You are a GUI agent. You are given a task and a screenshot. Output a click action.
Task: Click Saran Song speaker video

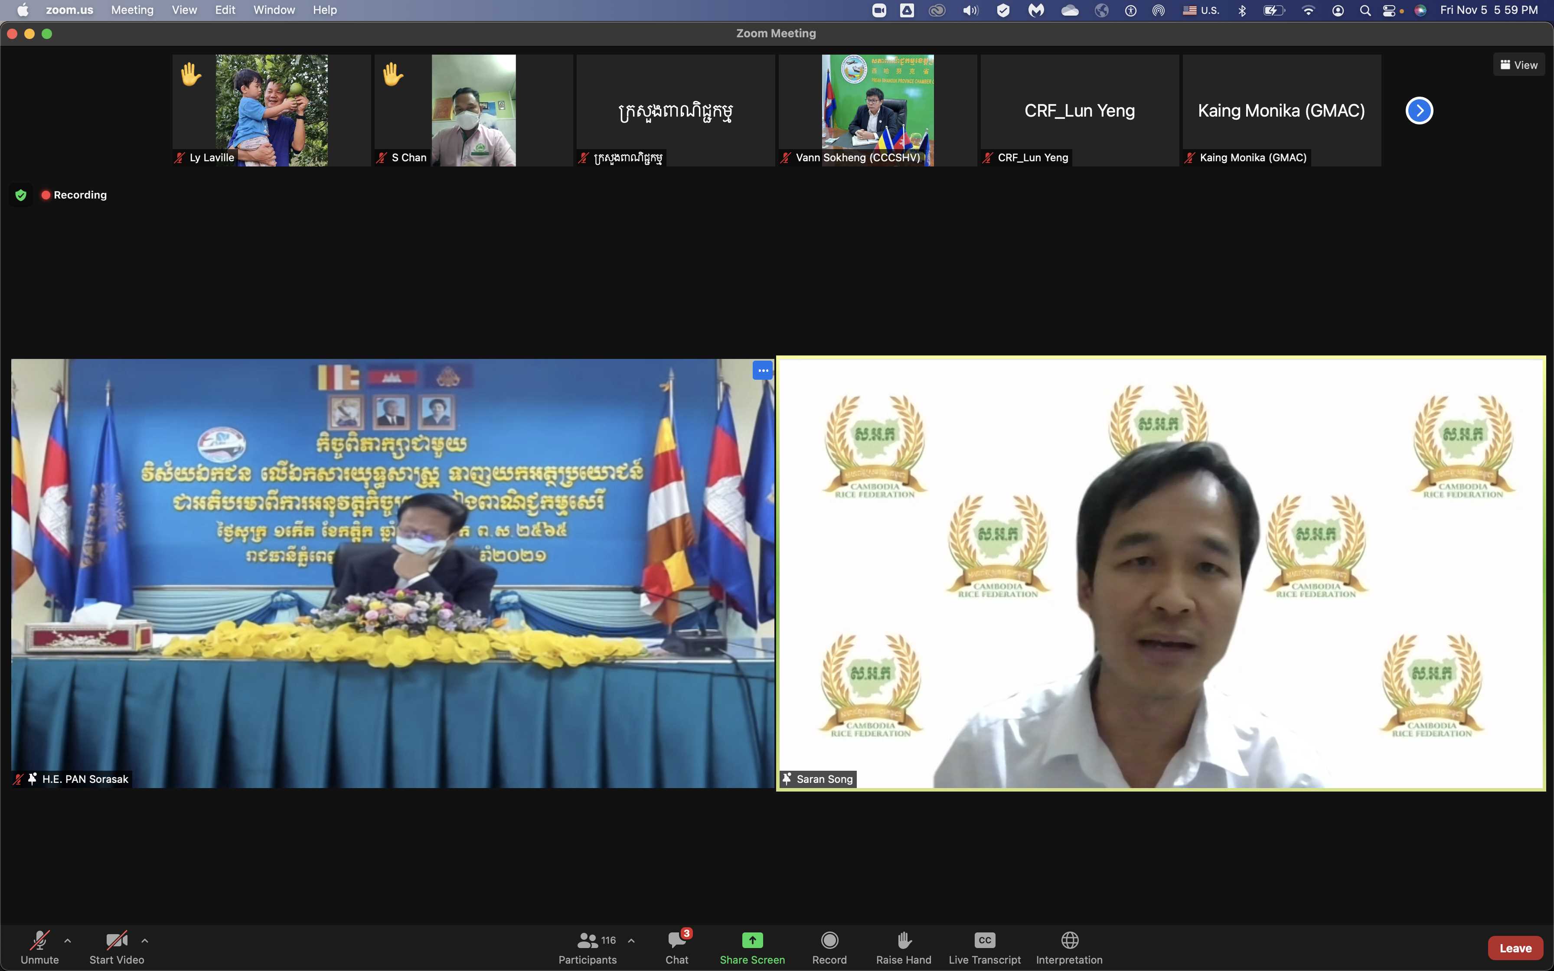(1161, 573)
